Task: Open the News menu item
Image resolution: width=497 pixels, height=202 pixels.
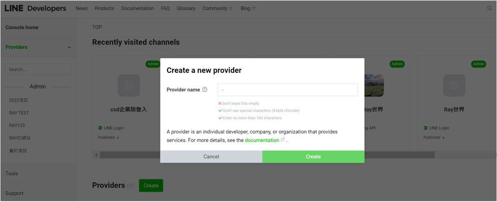Action: tap(82, 8)
